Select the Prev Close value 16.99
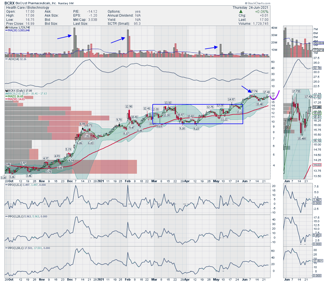324x282 pixels. 30,24
